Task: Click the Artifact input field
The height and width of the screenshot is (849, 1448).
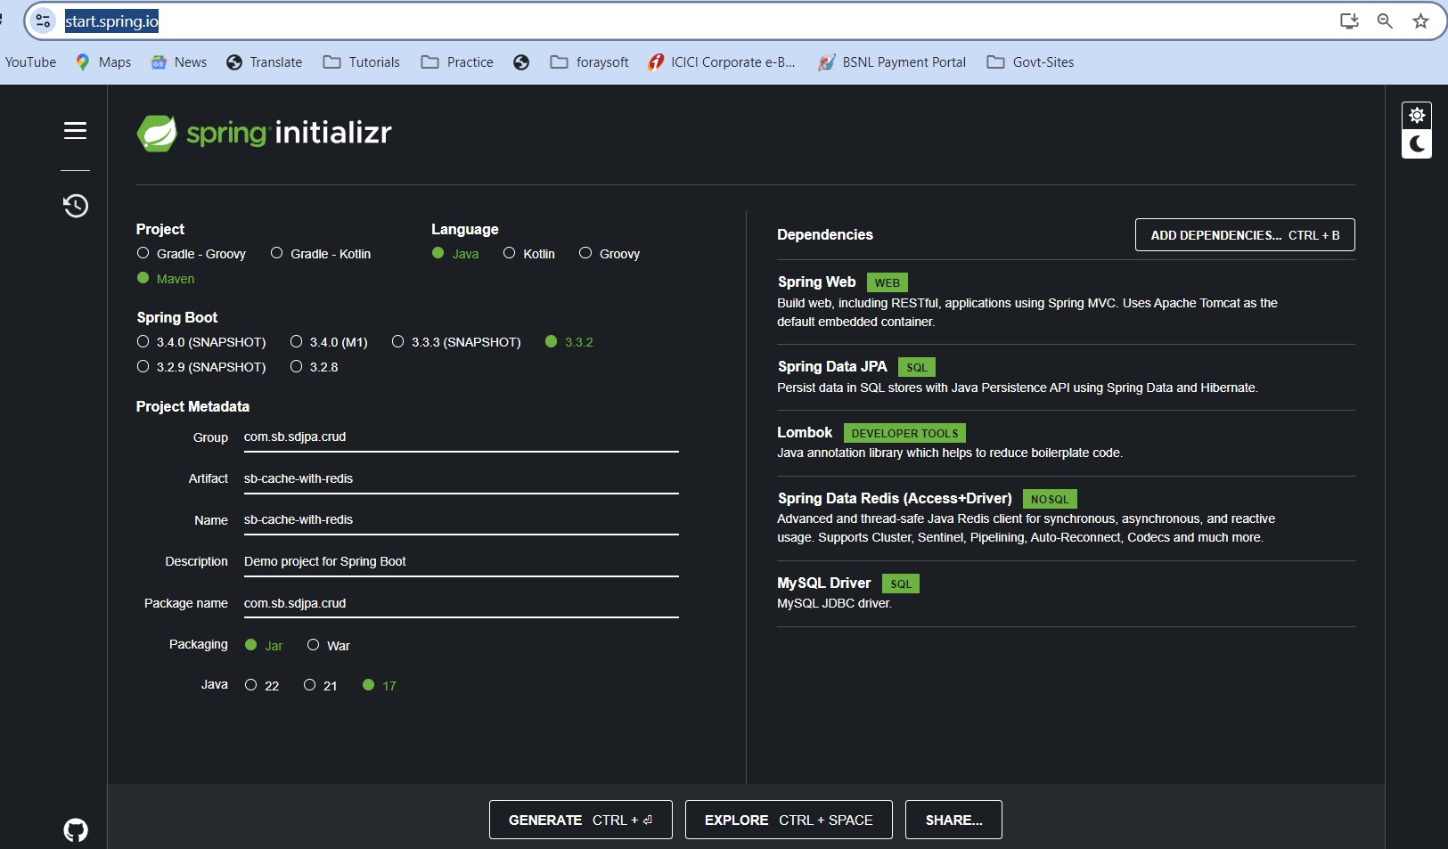Action: [460, 479]
